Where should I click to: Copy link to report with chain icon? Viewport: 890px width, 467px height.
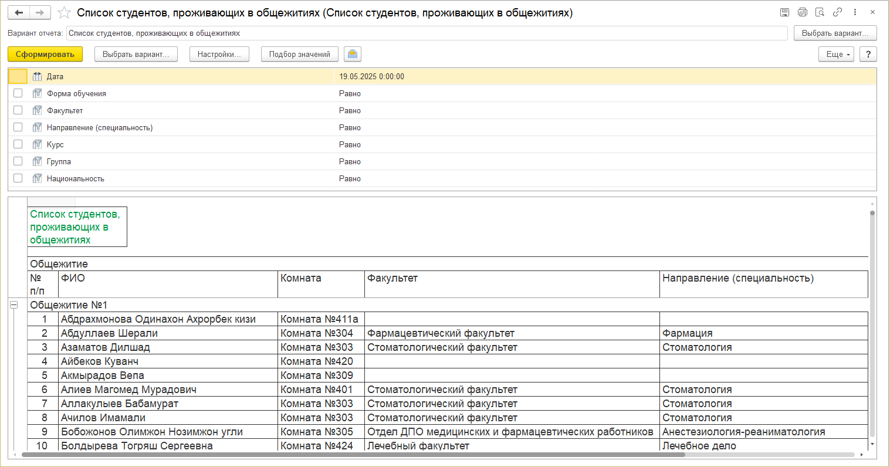(838, 12)
